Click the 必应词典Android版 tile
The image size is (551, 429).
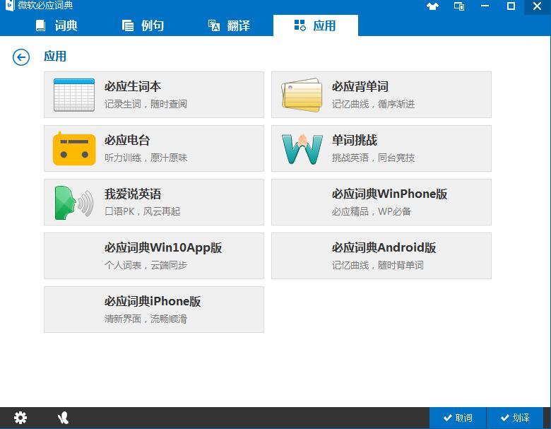pos(381,256)
